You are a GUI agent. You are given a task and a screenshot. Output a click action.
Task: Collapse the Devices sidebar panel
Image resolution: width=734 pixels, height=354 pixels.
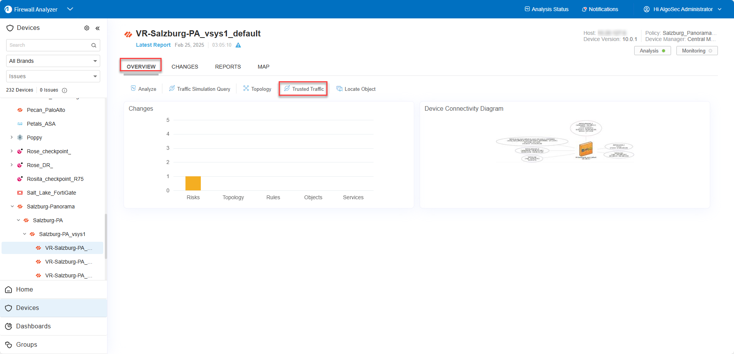click(98, 28)
